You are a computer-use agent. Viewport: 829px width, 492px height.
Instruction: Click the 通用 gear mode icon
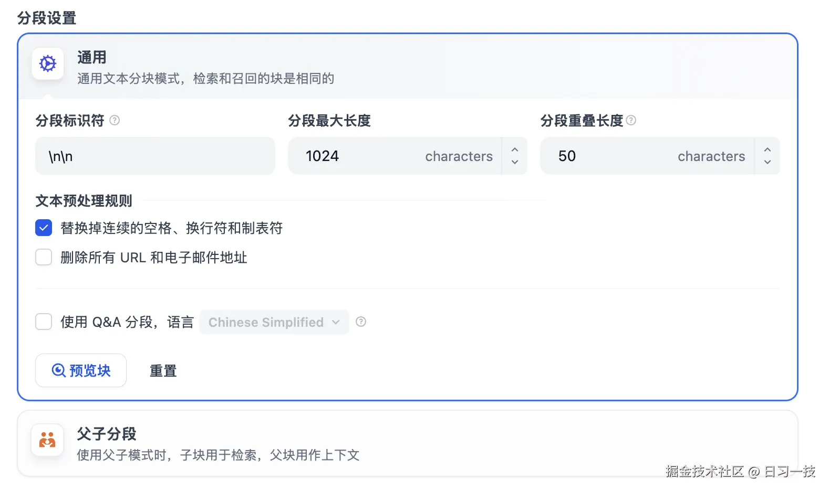48,64
